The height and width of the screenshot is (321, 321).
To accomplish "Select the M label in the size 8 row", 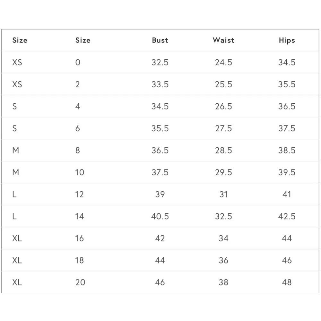I will pyautogui.click(x=16, y=150).
